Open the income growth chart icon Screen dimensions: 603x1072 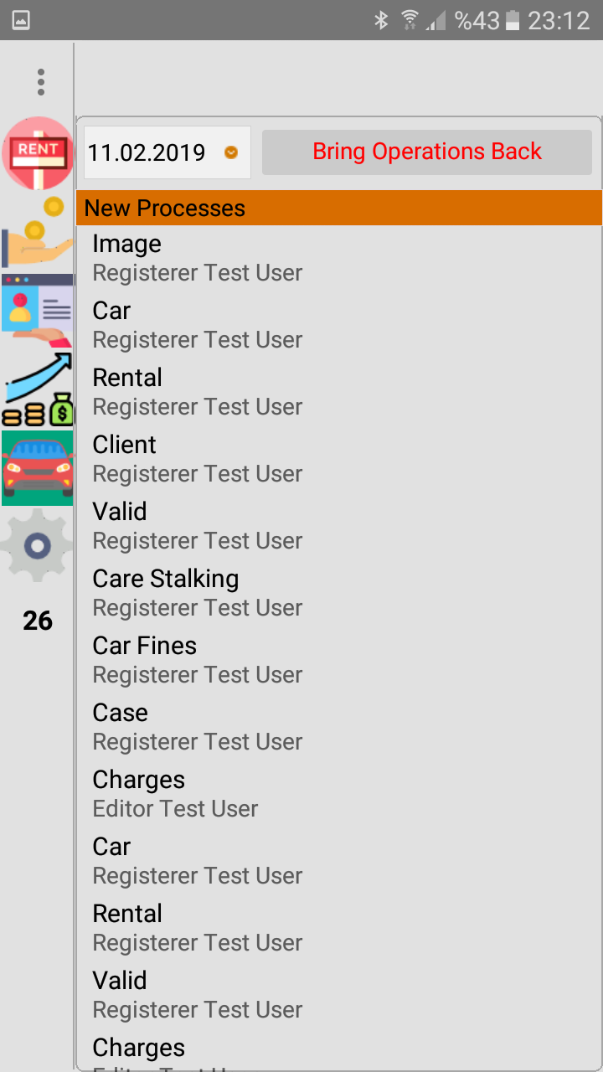38,389
